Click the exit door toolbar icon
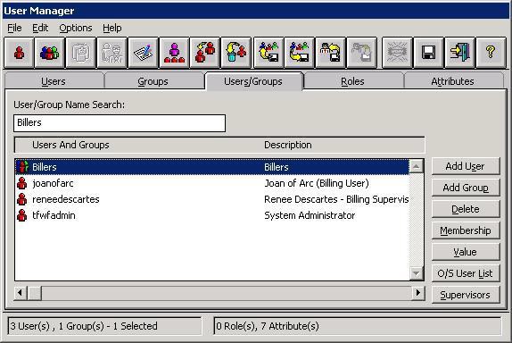This screenshot has height=343, width=512. [459, 53]
